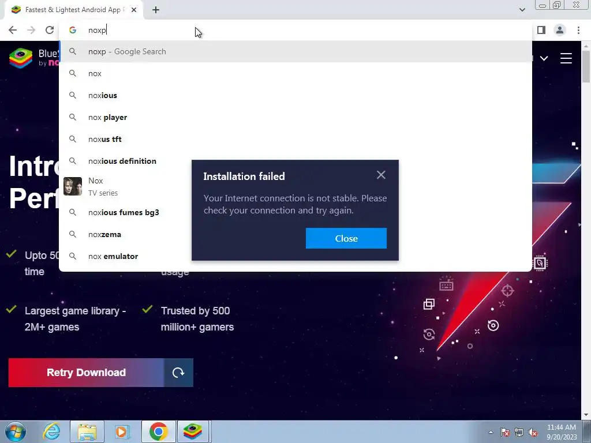Reload the page using the refresh icon
591x443 pixels.
coord(50,30)
